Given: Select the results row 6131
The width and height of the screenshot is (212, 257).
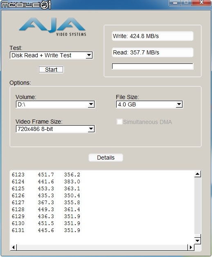Looking at the screenshot, I should coord(46,230).
